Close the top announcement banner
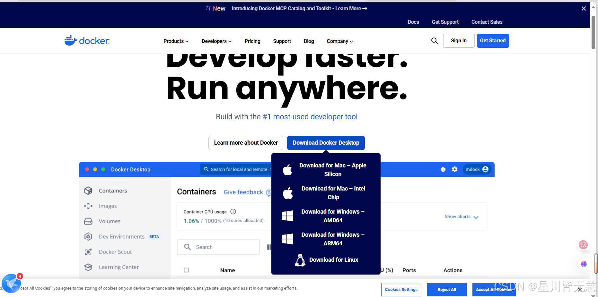This screenshot has width=598, height=297. click(584, 9)
